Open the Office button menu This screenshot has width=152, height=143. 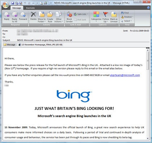pyautogui.click(x=5, y=5)
